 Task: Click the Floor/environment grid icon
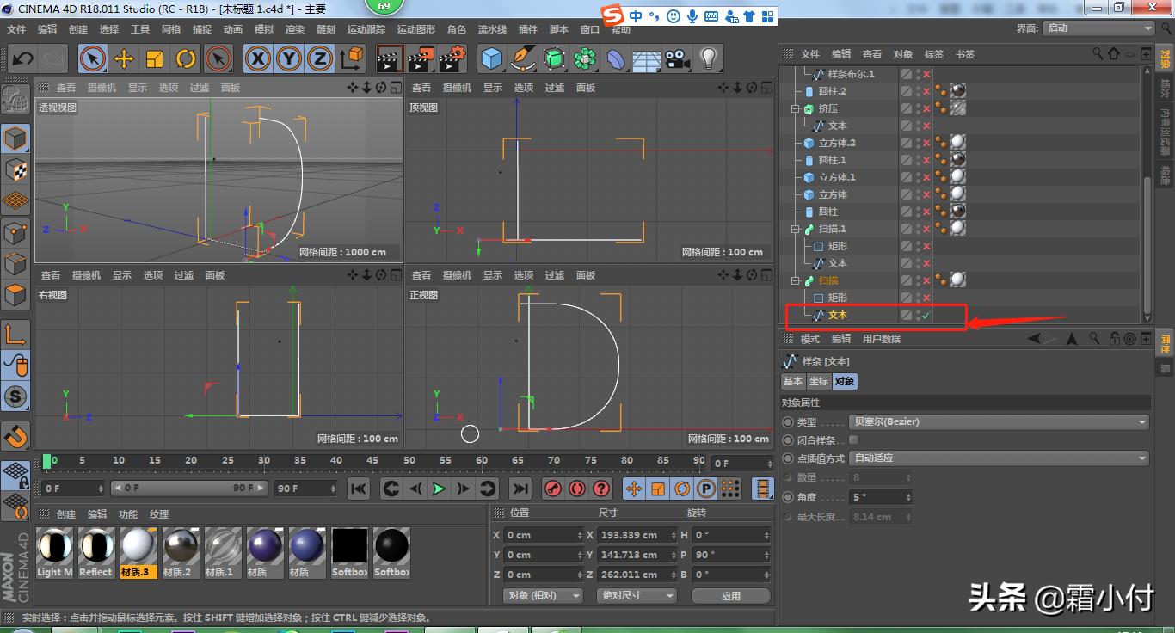[x=645, y=58]
